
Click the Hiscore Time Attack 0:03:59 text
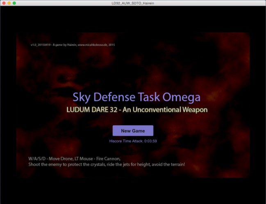coord(133,141)
